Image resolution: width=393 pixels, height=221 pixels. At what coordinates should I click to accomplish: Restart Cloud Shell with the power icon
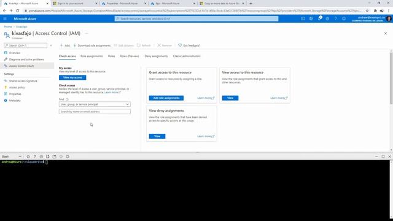[28, 157]
